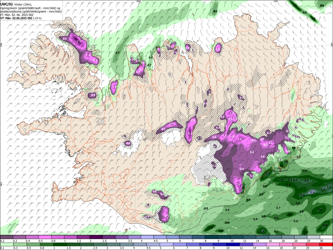The width and height of the screenshot is (333, 250).
Task: Click the 3.2 rainfall value near the right edge
Action: pos(329,187)
